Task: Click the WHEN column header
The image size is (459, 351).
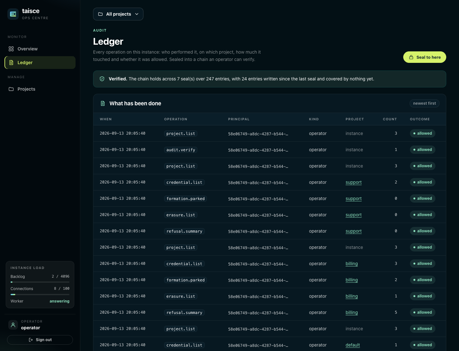Action: pos(106,119)
